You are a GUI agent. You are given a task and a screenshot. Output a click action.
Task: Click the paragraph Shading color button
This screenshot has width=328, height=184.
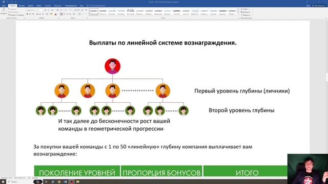(79, 14)
